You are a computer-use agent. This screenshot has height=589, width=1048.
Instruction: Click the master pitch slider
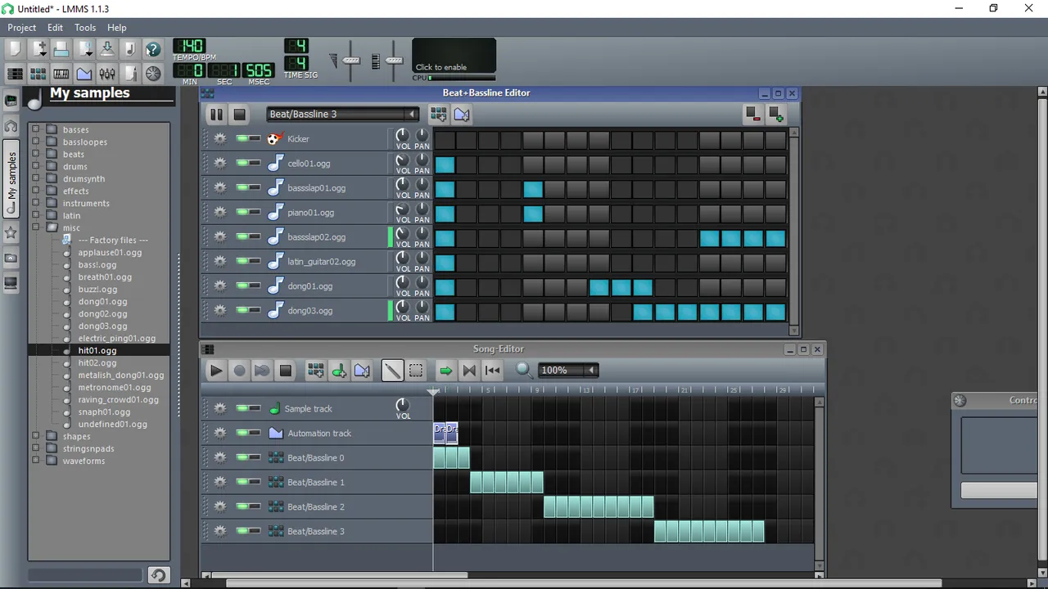click(394, 61)
